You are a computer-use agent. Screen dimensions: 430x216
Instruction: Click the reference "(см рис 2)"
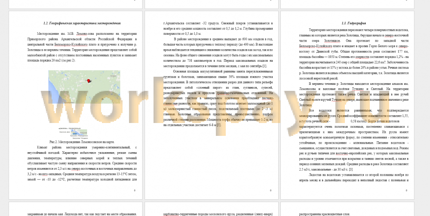[x=68, y=60]
